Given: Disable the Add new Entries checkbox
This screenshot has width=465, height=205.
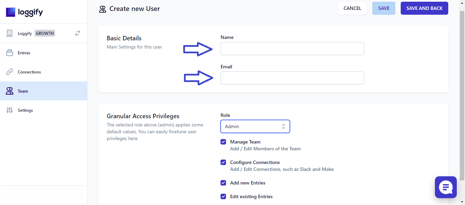Looking at the screenshot, I should (x=223, y=183).
